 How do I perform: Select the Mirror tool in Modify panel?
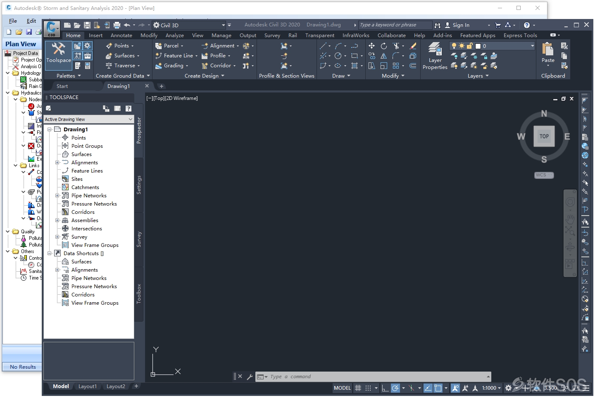(384, 56)
